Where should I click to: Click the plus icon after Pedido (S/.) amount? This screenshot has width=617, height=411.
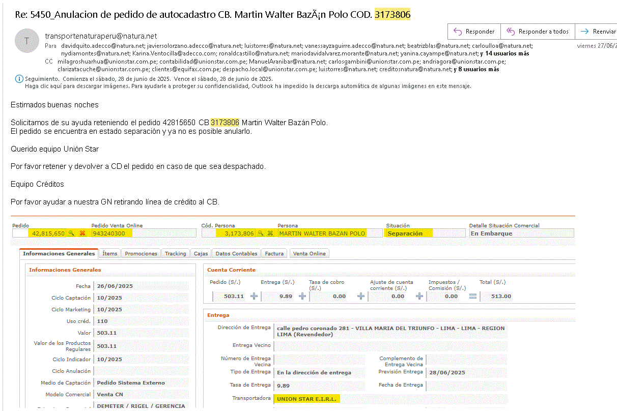(254, 296)
